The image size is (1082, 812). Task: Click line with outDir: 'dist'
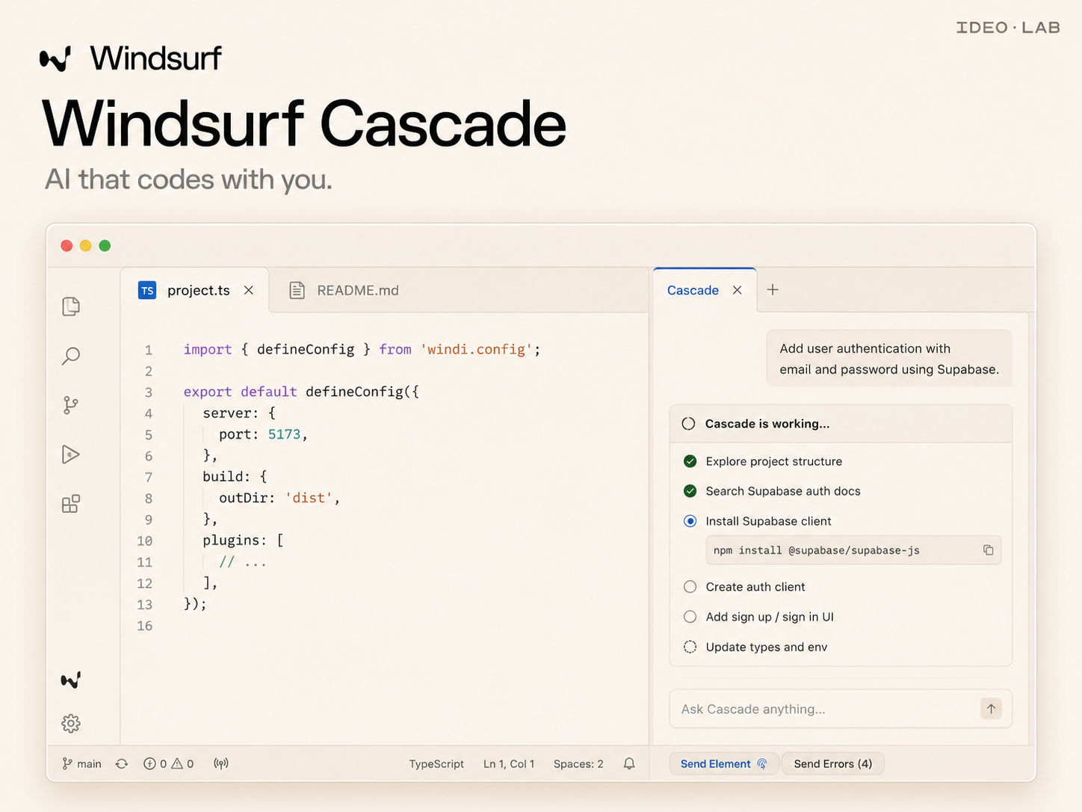279,498
